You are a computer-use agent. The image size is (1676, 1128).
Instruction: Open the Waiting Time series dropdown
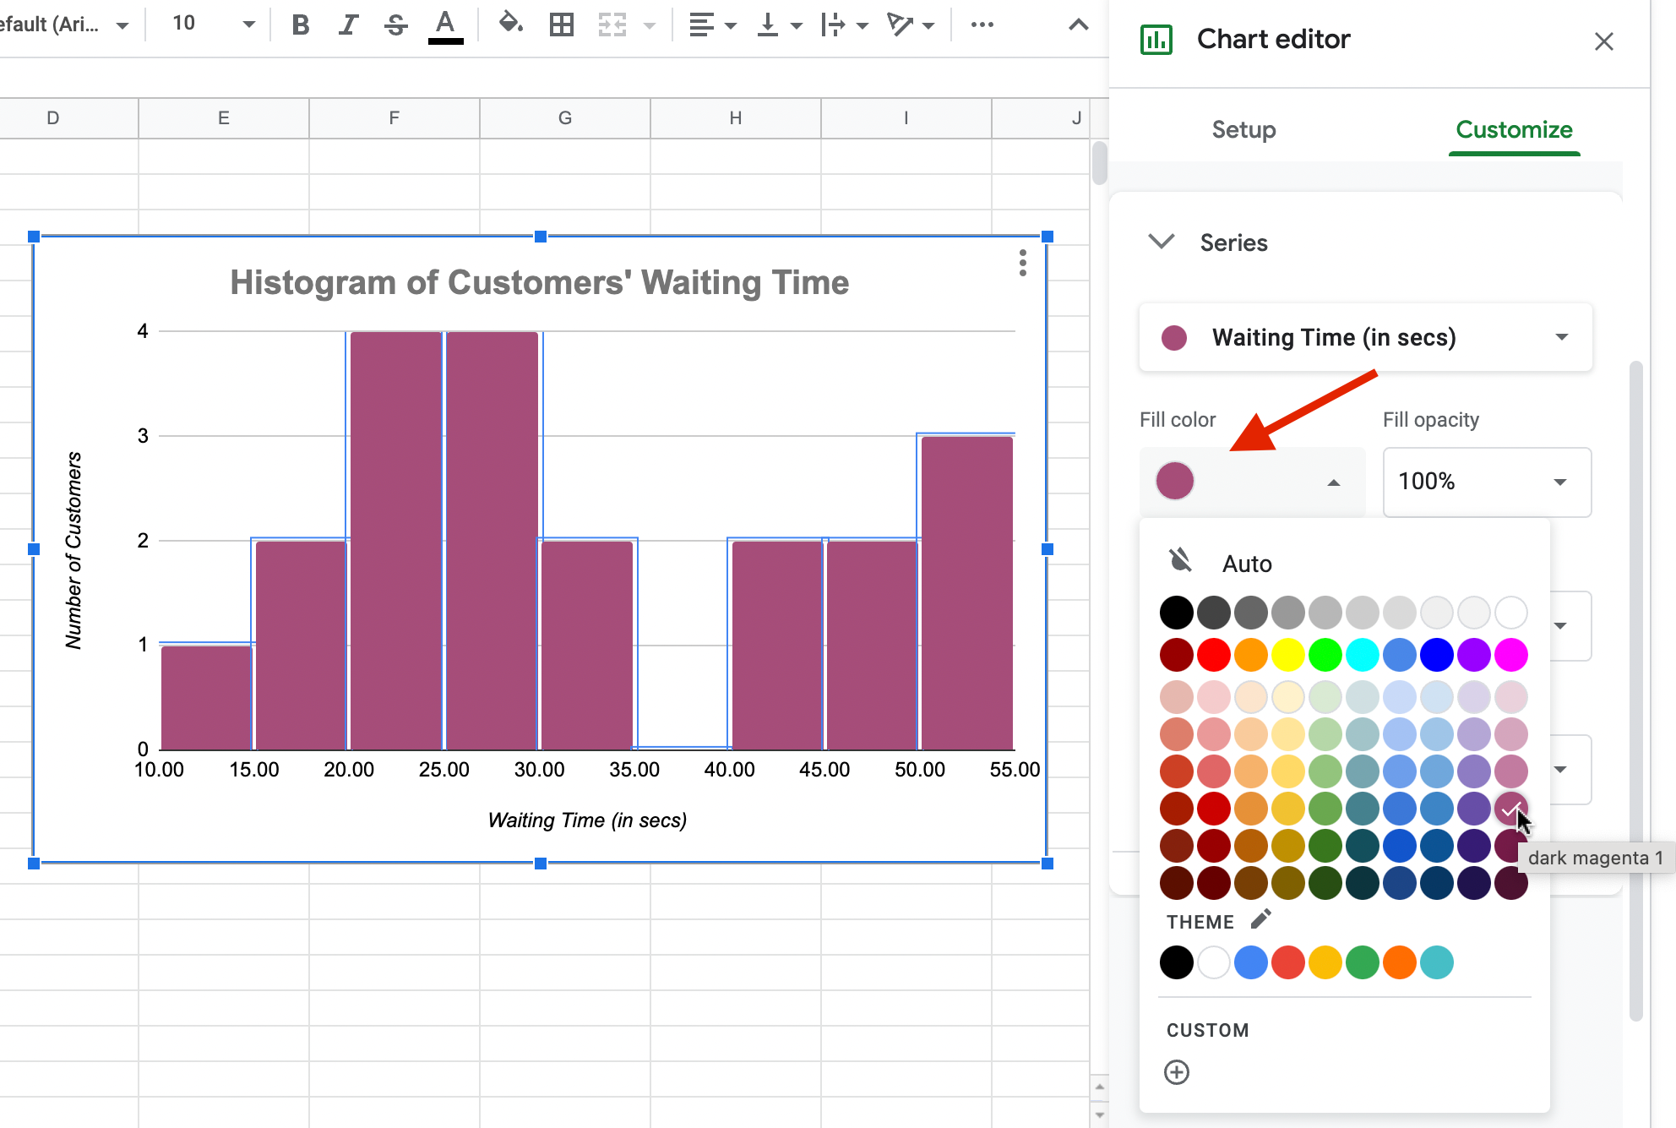point(1365,337)
